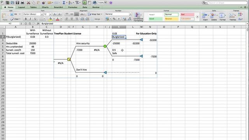Click the Cut scissors icon
The image size is (249, 140).
[28, 3]
